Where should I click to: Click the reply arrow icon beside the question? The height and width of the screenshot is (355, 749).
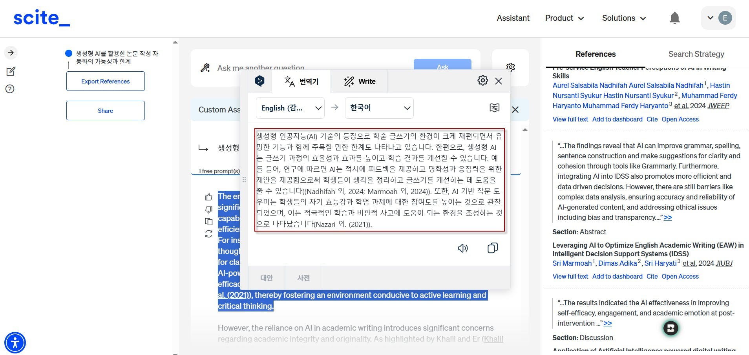[x=203, y=148]
